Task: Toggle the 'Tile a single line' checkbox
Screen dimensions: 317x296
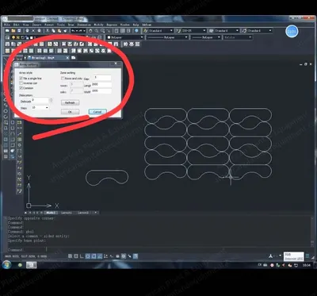Action: pos(21,79)
